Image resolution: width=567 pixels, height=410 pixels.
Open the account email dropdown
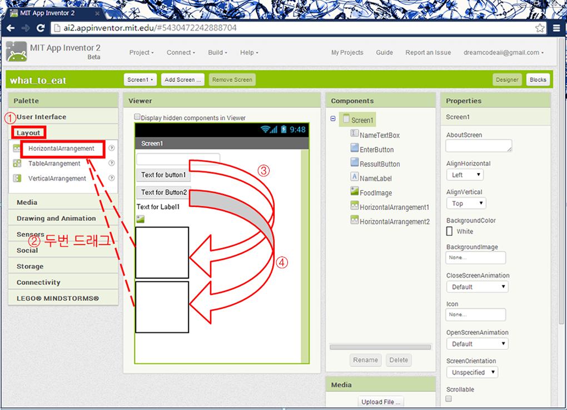504,52
